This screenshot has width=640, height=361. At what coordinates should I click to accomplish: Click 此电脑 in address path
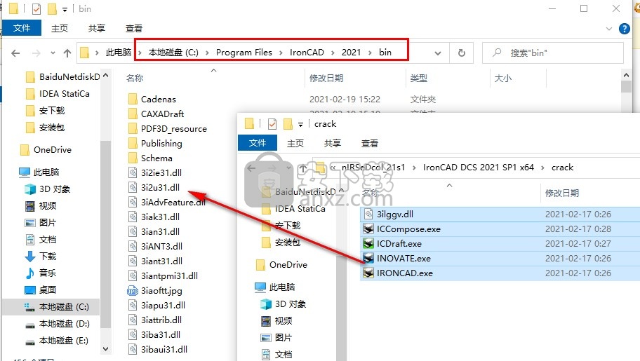119,52
